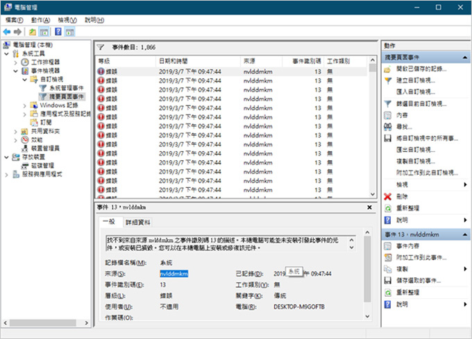Viewport: 472px width, 339px height.
Task: Click 重新整理 refresh under 摘要頁面事件 section
Action: click(x=407, y=208)
